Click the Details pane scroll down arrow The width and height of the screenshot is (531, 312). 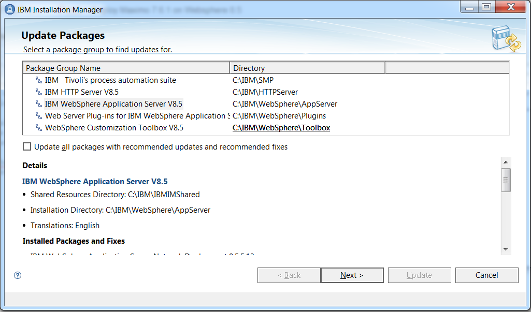click(x=506, y=249)
